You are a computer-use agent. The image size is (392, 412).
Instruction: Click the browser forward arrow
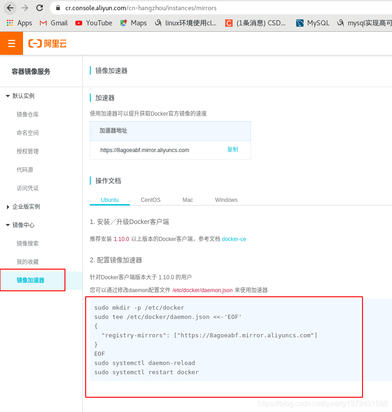click(25, 8)
